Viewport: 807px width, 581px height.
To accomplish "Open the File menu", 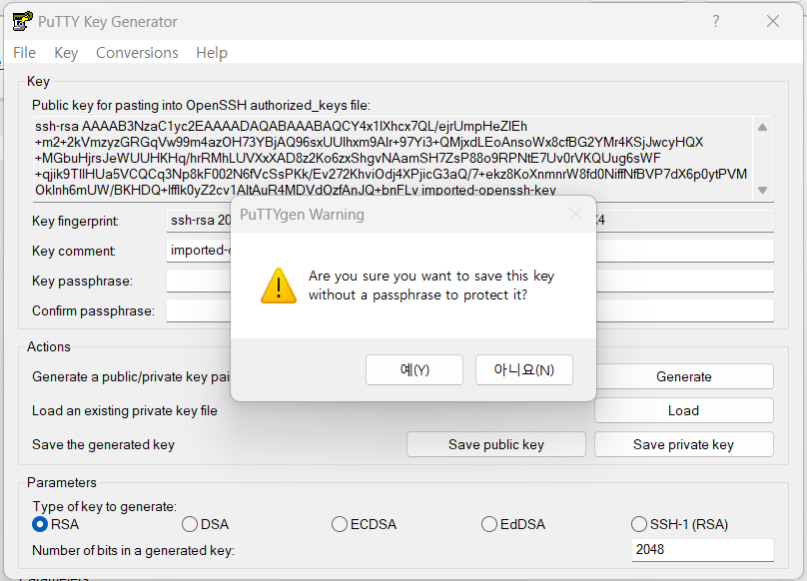I will 24,53.
